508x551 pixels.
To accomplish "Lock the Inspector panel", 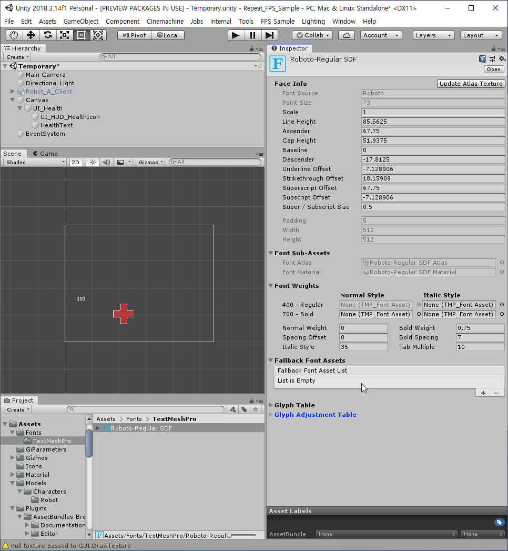I will [x=493, y=49].
